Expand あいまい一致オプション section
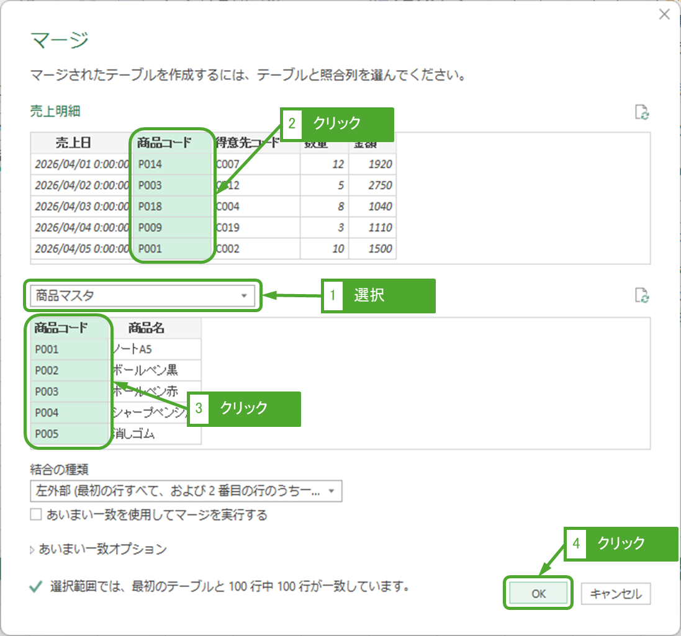This screenshot has width=681, height=636. pyautogui.click(x=98, y=549)
